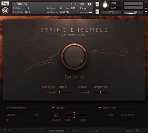The height and width of the screenshot is (133, 148).
Task: Toggle the Auto Divisi on/off dot
Action: point(100,108)
